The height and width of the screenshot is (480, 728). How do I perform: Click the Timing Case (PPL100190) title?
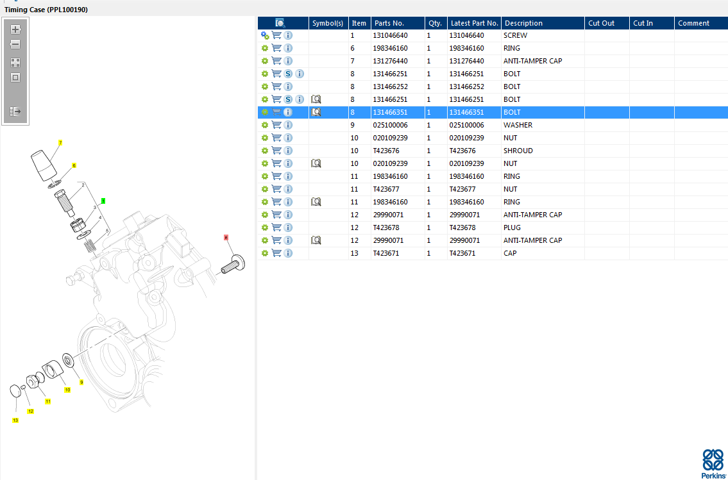coord(46,9)
